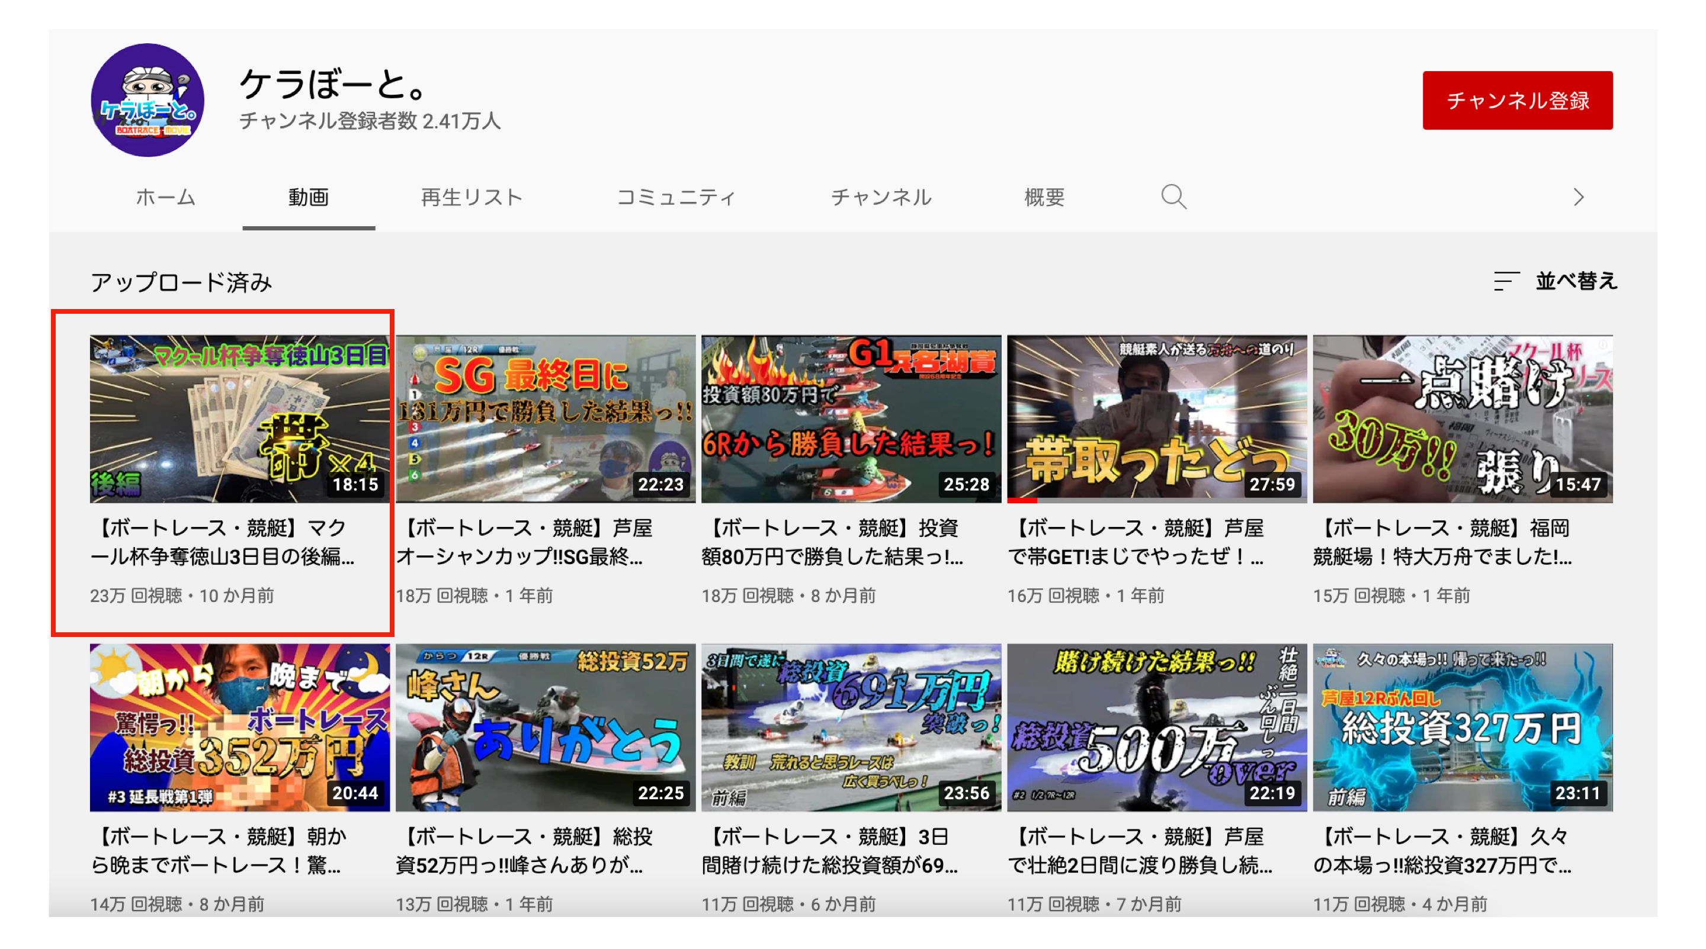Open the 概要 about tab
Viewport: 1706px width, 949px height.
[1044, 197]
